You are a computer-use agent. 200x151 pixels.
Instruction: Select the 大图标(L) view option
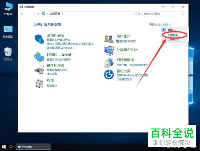pyautogui.click(x=173, y=35)
